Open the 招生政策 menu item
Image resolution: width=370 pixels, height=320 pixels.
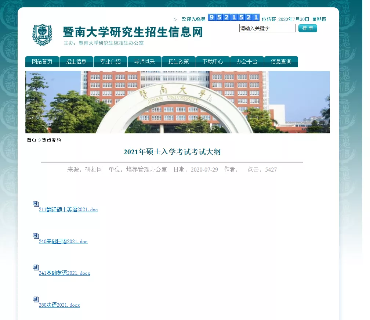(178, 62)
